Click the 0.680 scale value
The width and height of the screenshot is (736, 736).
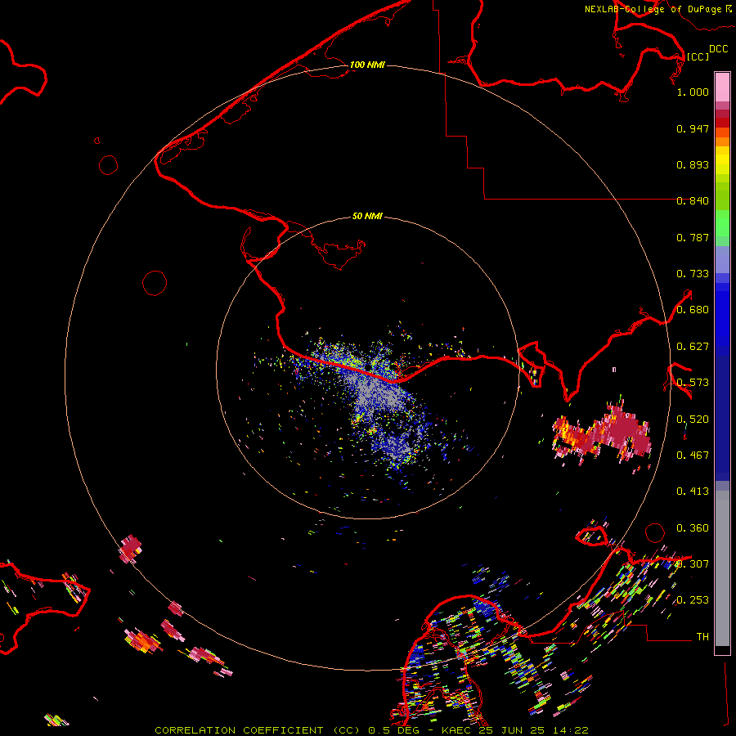(x=693, y=310)
